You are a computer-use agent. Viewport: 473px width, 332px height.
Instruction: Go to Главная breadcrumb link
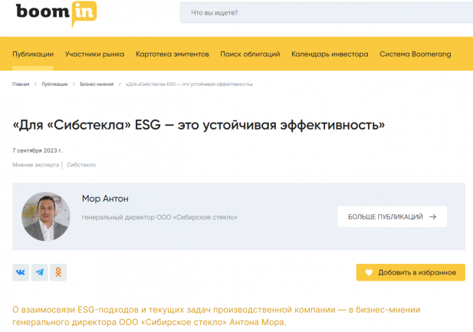coord(21,84)
